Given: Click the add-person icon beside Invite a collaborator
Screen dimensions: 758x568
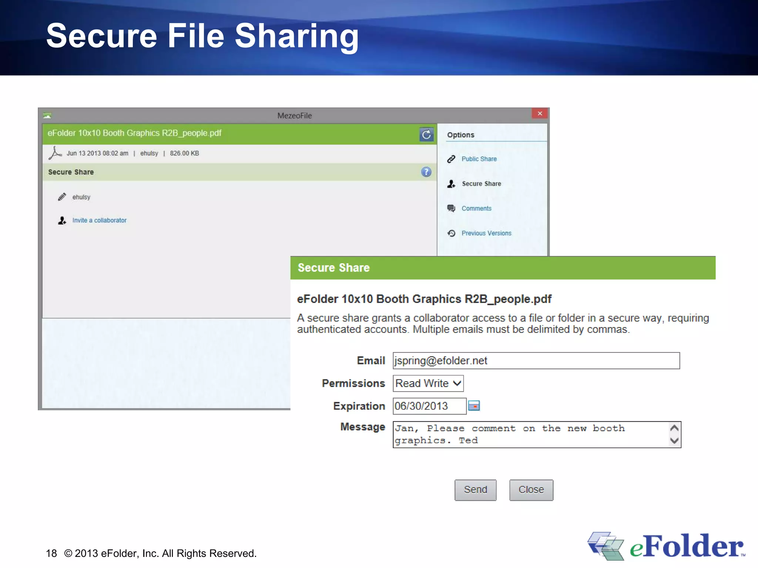Looking at the screenshot, I should point(62,220).
